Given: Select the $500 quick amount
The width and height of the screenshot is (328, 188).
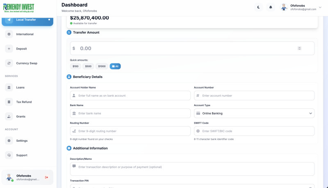Looking at the screenshot, I should (88, 66).
